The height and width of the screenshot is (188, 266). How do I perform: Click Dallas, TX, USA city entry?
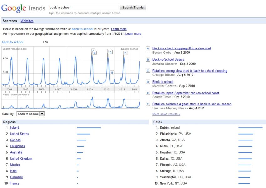tap(171, 159)
